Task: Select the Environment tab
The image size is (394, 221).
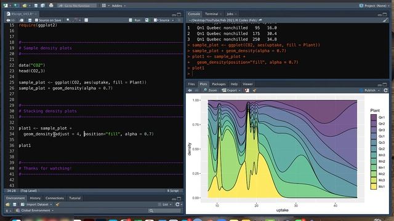Action: point(15,198)
